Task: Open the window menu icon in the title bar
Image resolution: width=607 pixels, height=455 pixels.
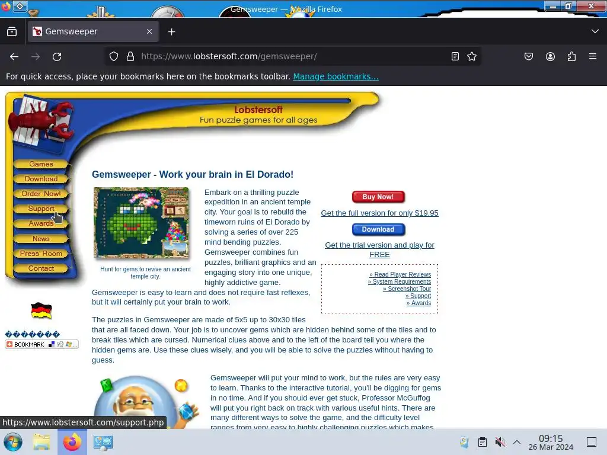Action: pyautogui.click(x=20, y=6)
